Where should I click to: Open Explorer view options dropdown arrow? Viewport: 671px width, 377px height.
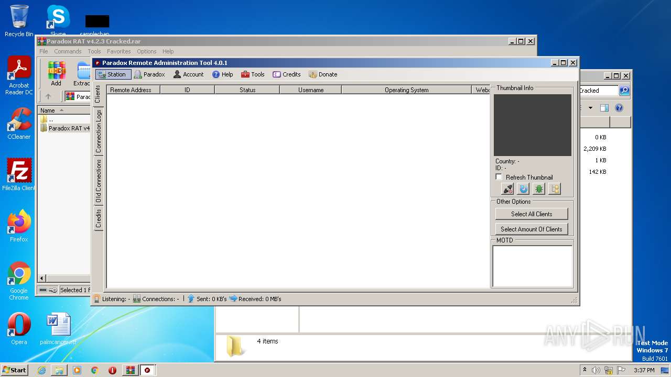(590, 108)
